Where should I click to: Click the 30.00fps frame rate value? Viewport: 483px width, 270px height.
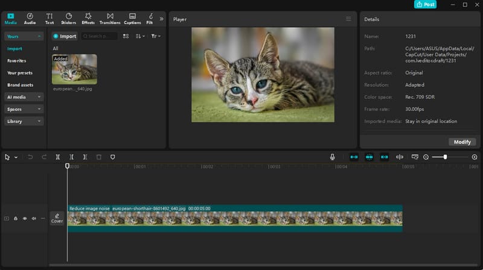[x=414, y=109]
